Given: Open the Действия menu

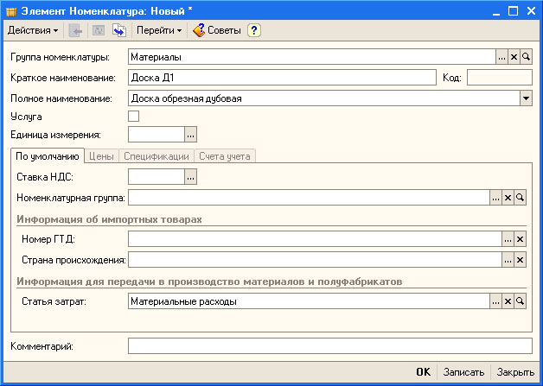Looking at the screenshot, I should coord(33,30).
